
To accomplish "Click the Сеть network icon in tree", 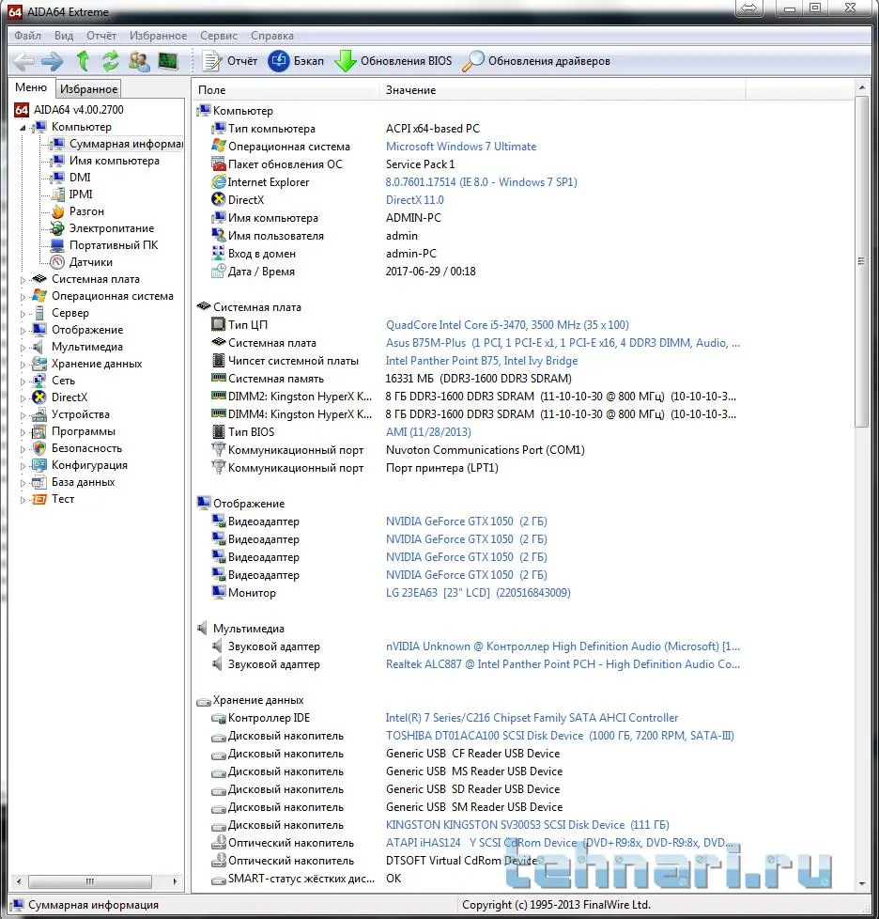I will click(x=39, y=381).
